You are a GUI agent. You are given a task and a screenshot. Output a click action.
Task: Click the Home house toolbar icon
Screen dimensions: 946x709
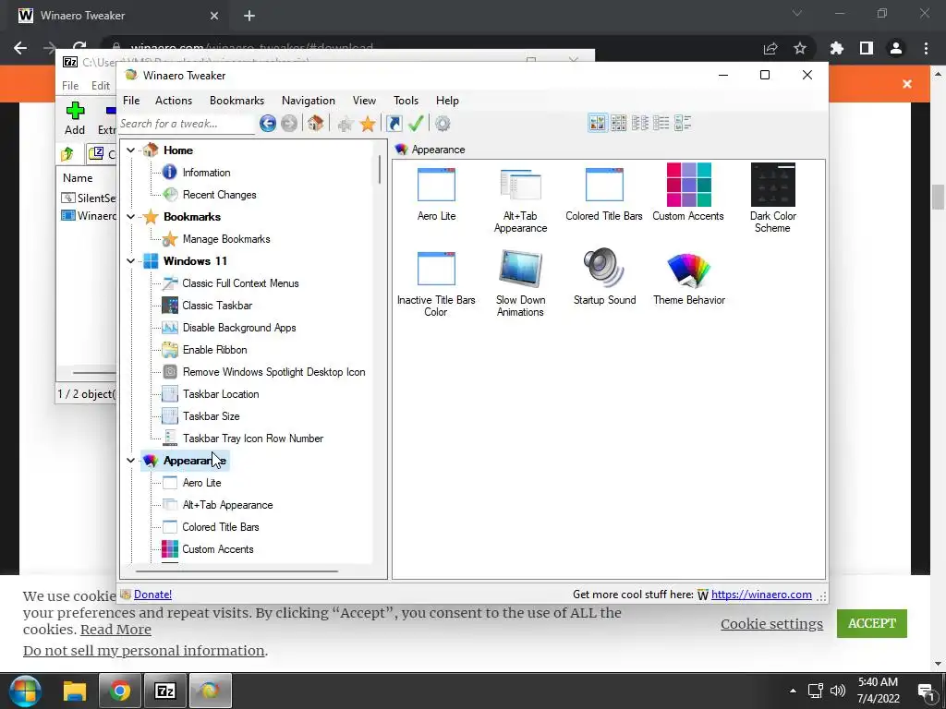coord(315,124)
